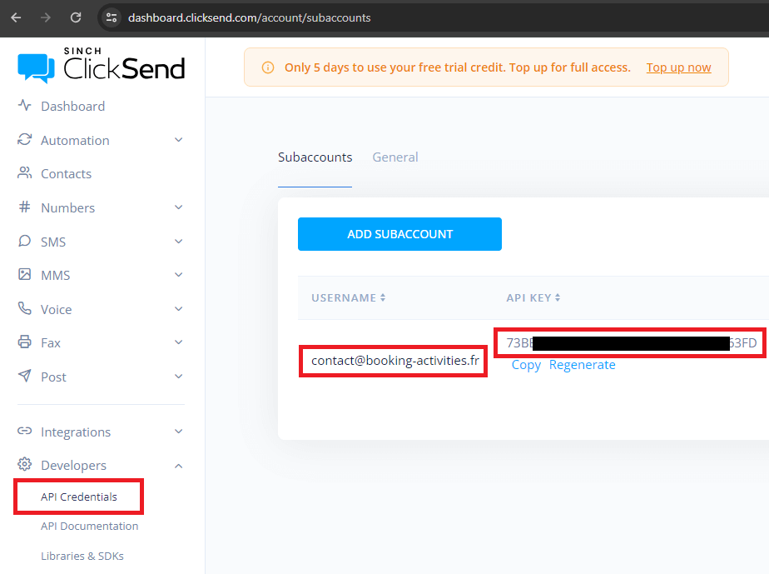The height and width of the screenshot is (574, 769).
Task: Click the USERNAME column header
Action: [344, 298]
